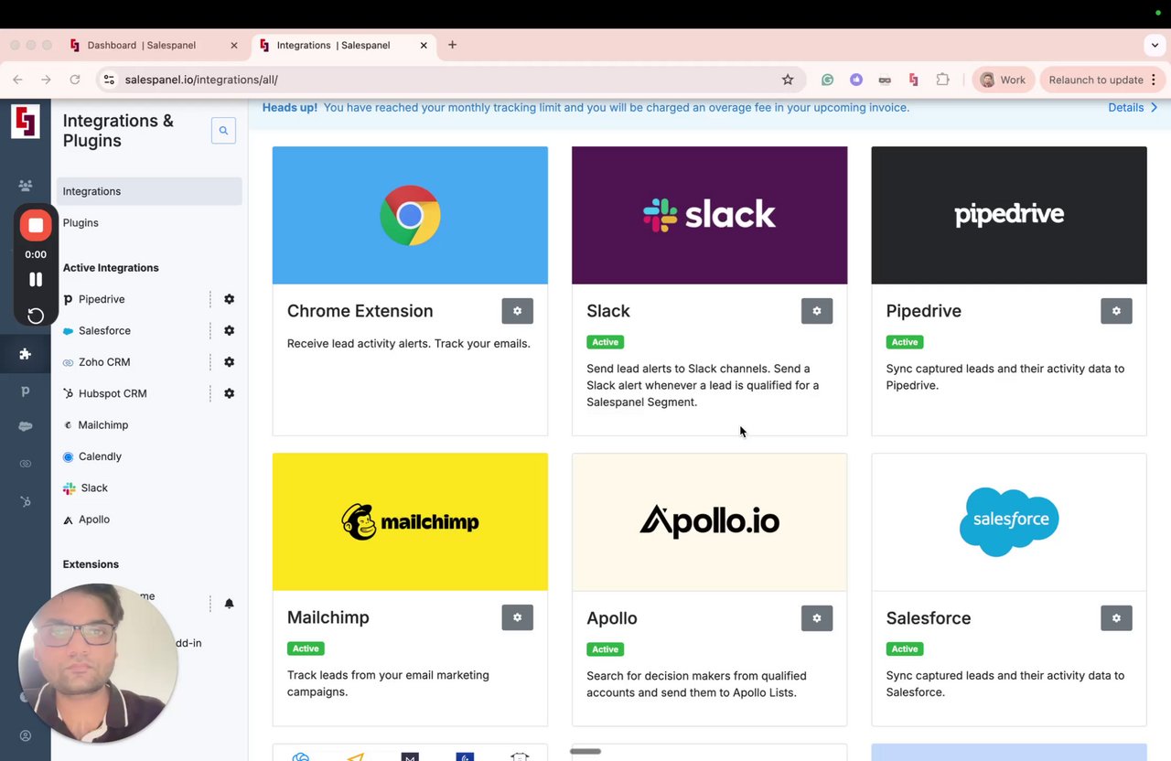Open the tab search dropdown arrow
The image size is (1171, 761).
1155,45
